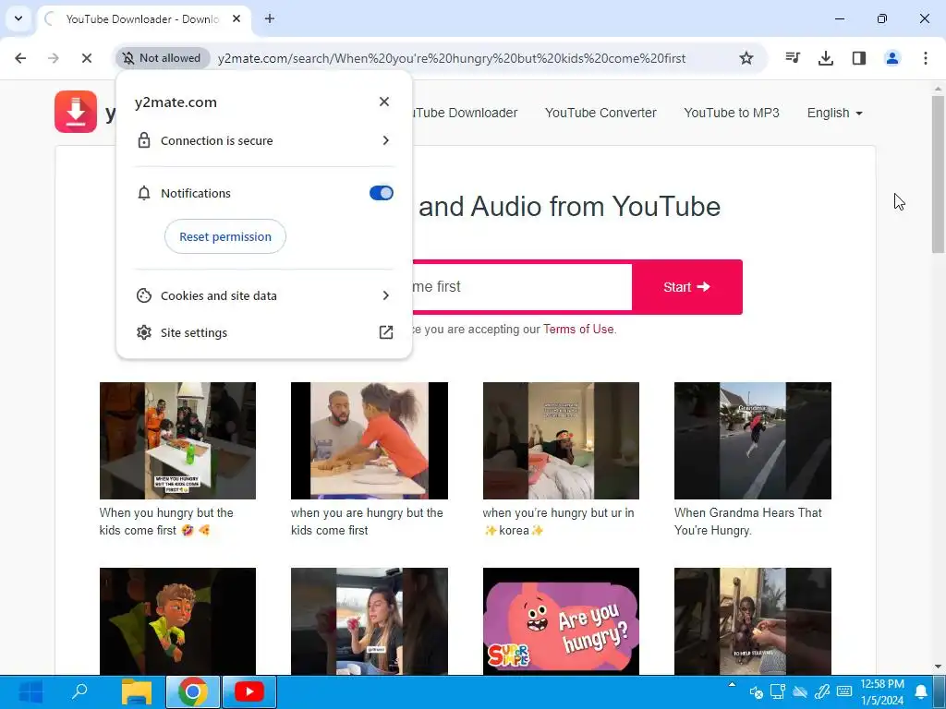Click the touch keyboard tray icon
Screen dimensions: 946x709
pos(844,691)
